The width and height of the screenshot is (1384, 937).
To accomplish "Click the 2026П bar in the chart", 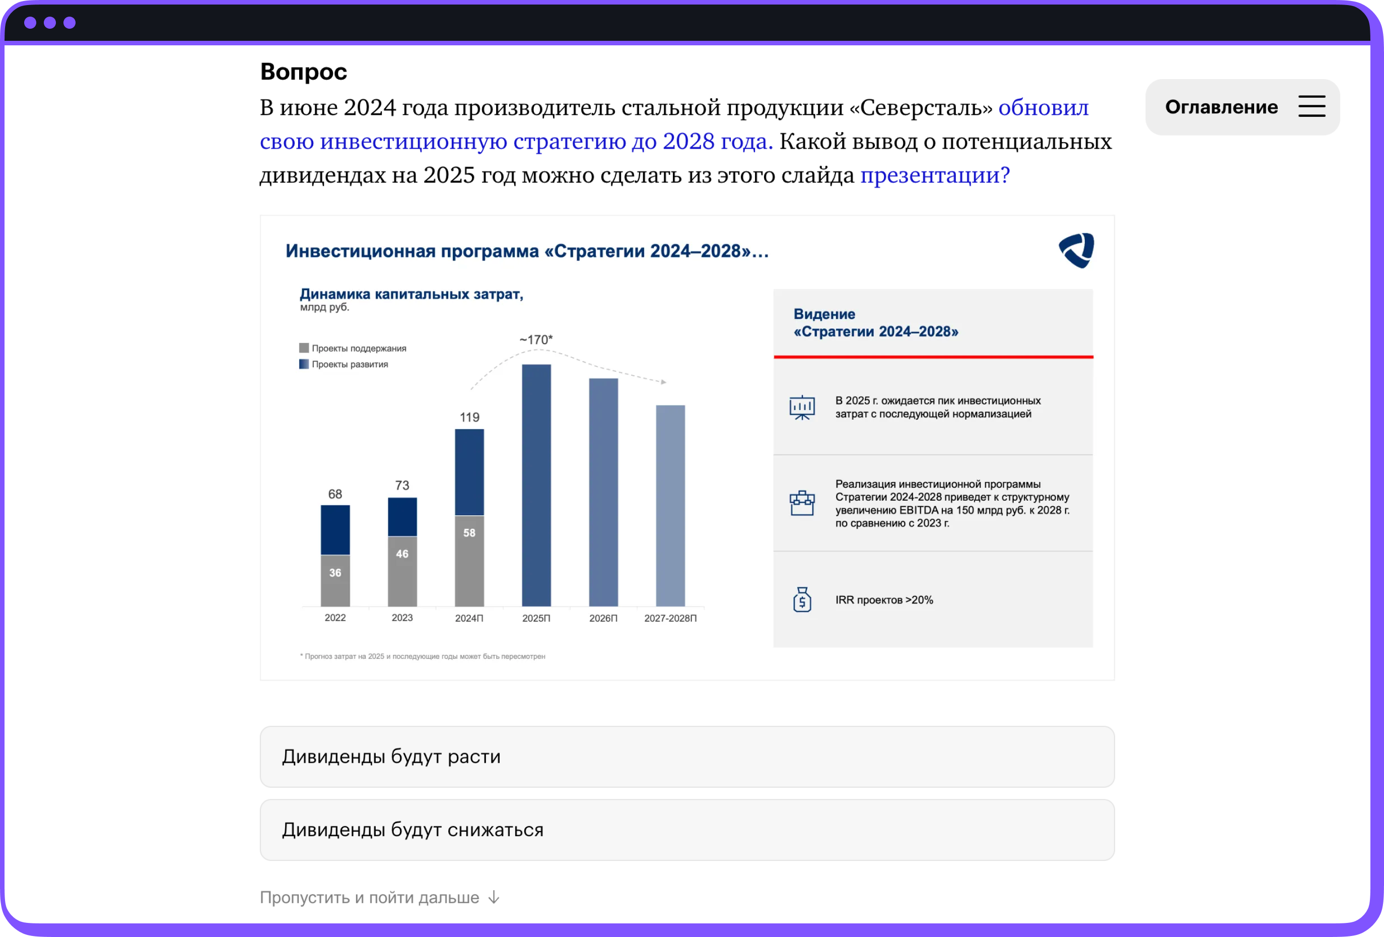I will 603,493.
